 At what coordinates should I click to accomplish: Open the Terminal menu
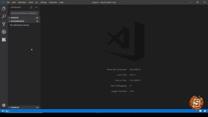coord(53,2)
